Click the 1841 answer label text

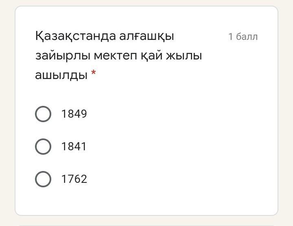(x=74, y=147)
